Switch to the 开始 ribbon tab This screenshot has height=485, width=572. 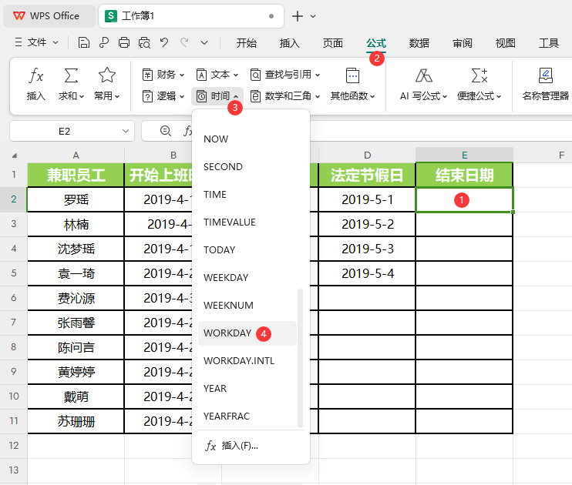[x=246, y=43]
